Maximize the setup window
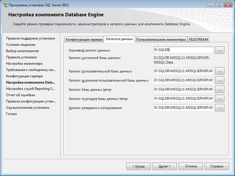The image size is (235, 176). [x=220, y=5]
